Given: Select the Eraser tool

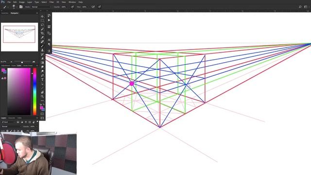Looking at the screenshot, I should [42, 58].
